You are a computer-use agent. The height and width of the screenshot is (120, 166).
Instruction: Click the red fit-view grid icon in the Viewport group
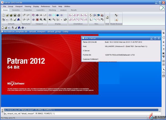pyautogui.click(x=37, y=20)
